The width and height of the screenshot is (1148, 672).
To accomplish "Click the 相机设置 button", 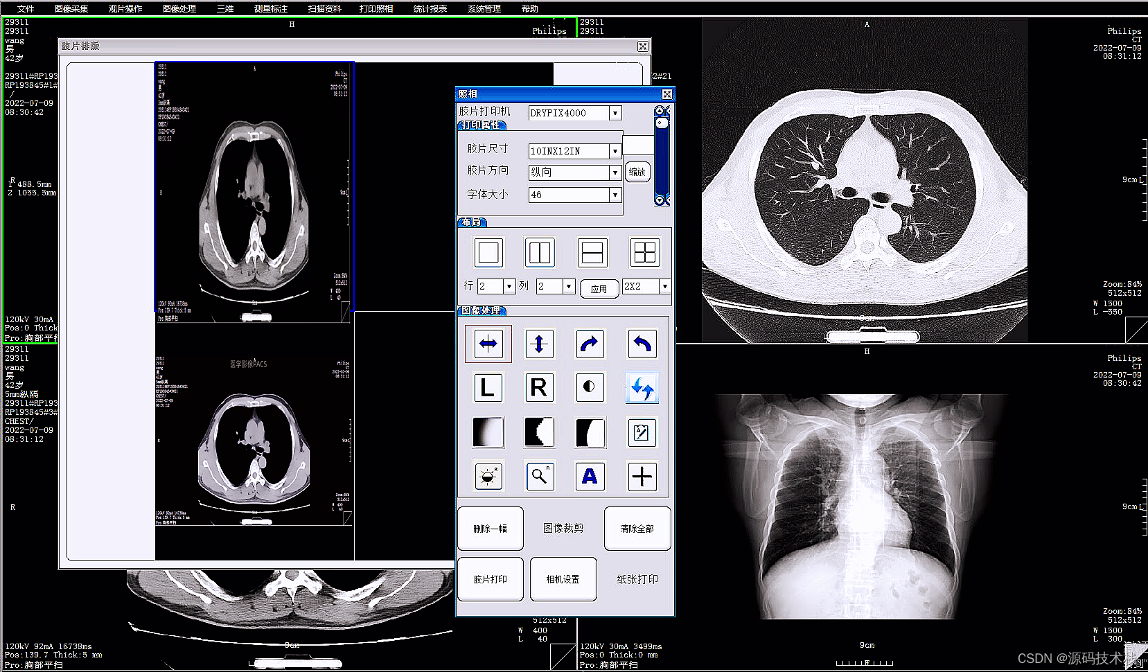I will click(563, 579).
